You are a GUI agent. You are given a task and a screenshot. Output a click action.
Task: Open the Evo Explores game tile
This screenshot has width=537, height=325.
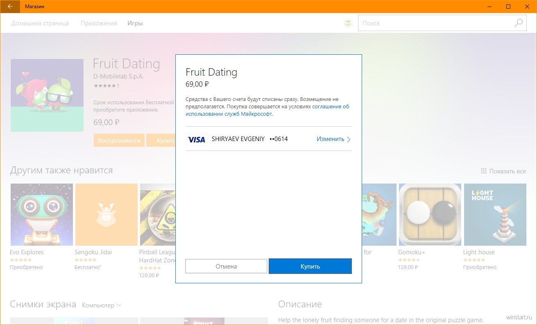[x=41, y=215]
